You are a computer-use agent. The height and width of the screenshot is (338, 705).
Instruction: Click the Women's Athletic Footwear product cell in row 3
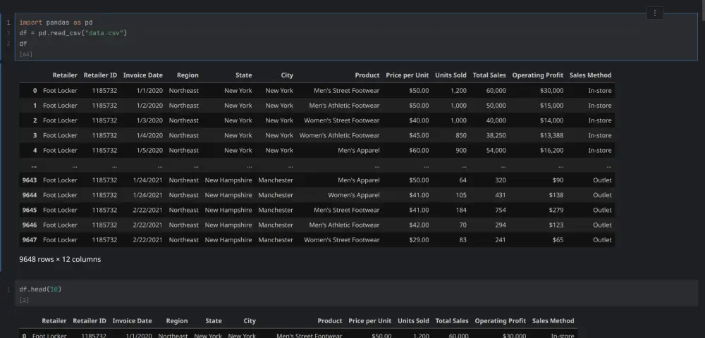pyautogui.click(x=340, y=136)
